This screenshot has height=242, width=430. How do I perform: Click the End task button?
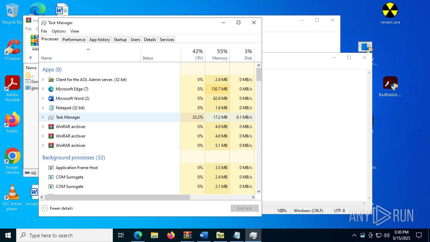tap(245, 208)
